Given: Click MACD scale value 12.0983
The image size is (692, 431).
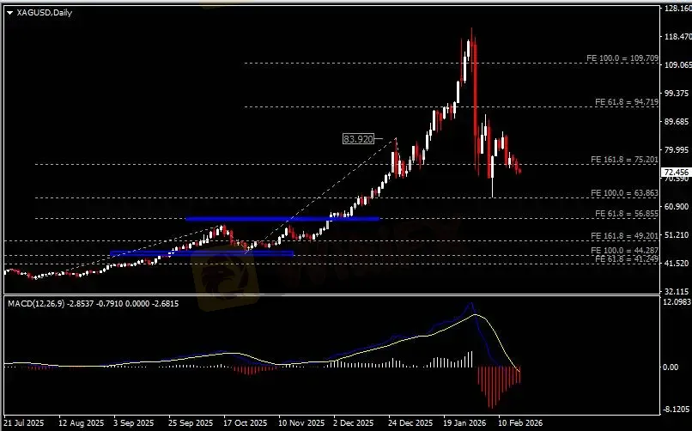Looking at the screenshot, I should (x=677, y=301).
